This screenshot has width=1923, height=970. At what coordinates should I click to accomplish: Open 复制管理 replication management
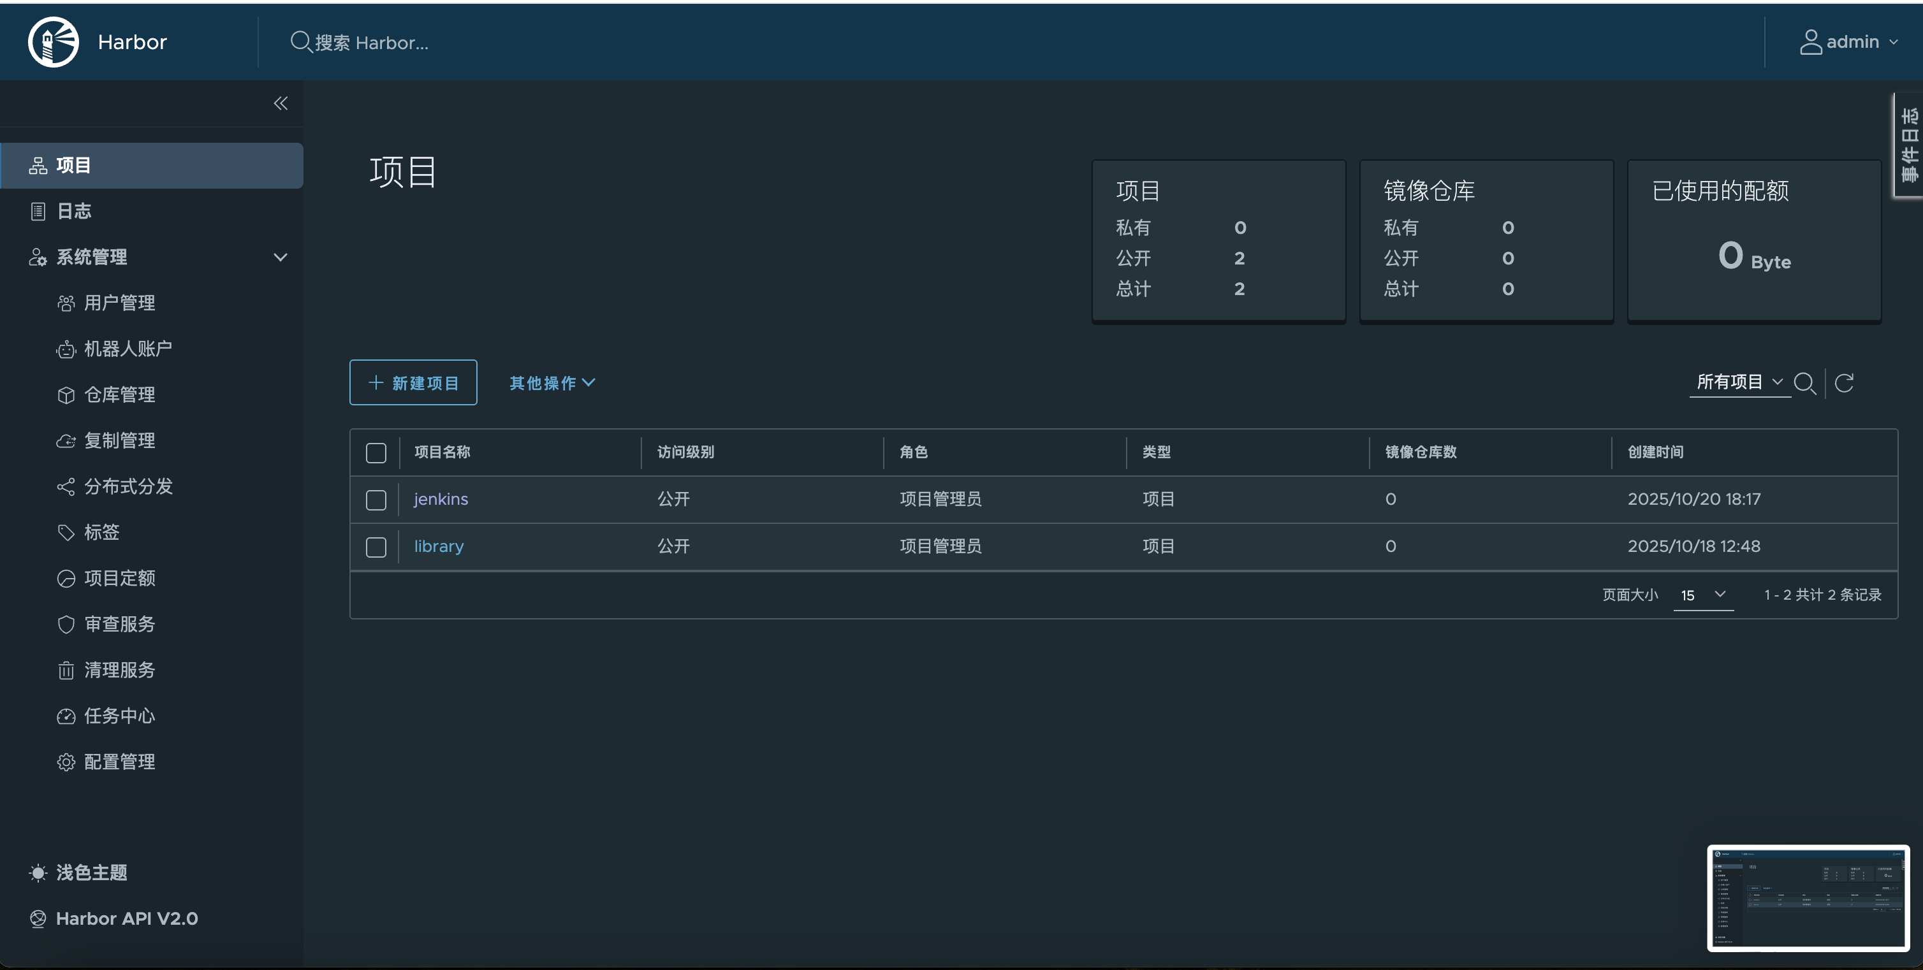(x=119, y=440)
